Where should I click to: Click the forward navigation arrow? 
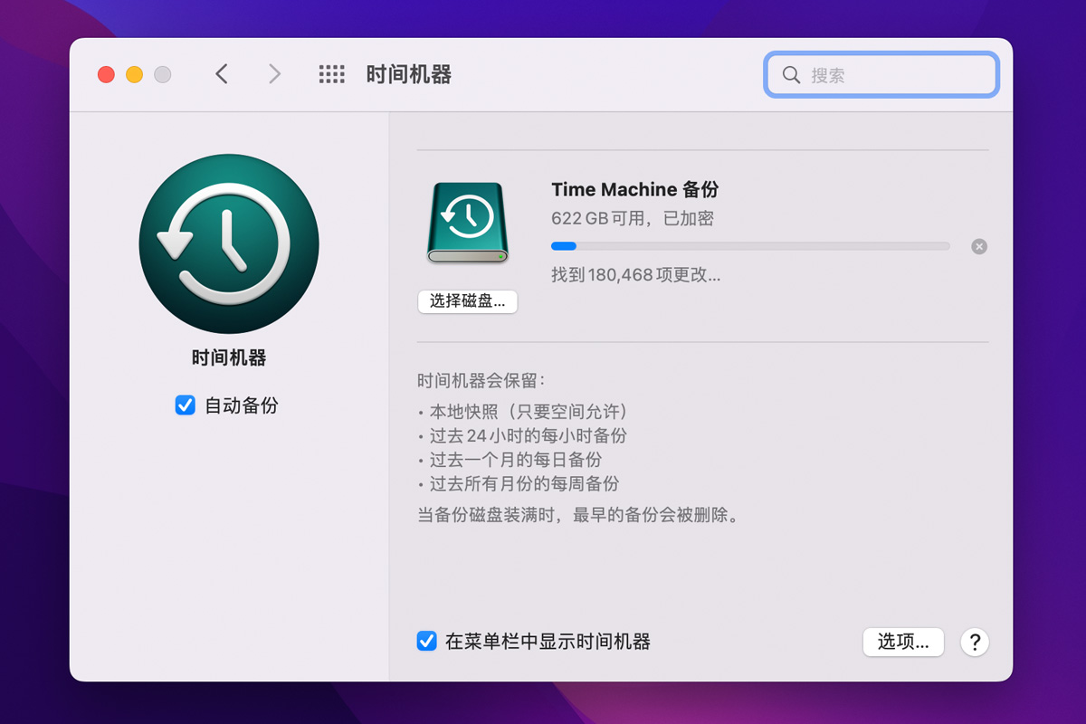click(x=274, y=75)
